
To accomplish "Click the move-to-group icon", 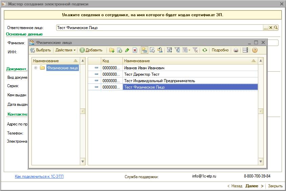I will (160, 50).
